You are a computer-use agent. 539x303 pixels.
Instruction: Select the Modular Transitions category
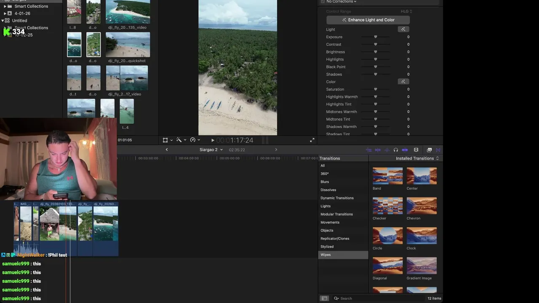(343, 214)
